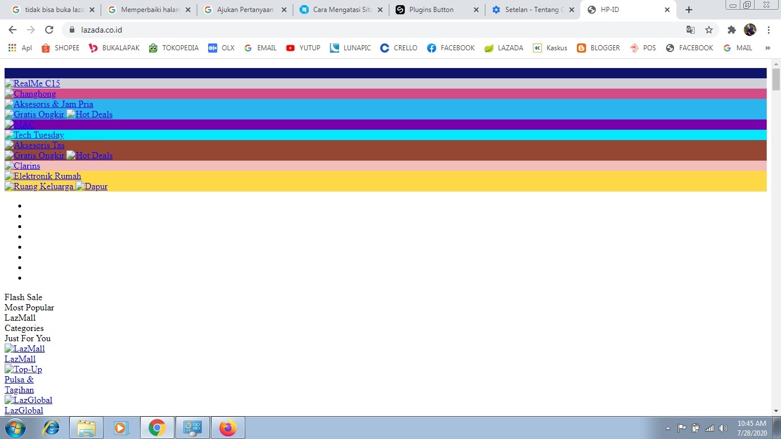Open the Tech Tuesday link
Viewport: 781px width, 439px height.
click(34, 135)
